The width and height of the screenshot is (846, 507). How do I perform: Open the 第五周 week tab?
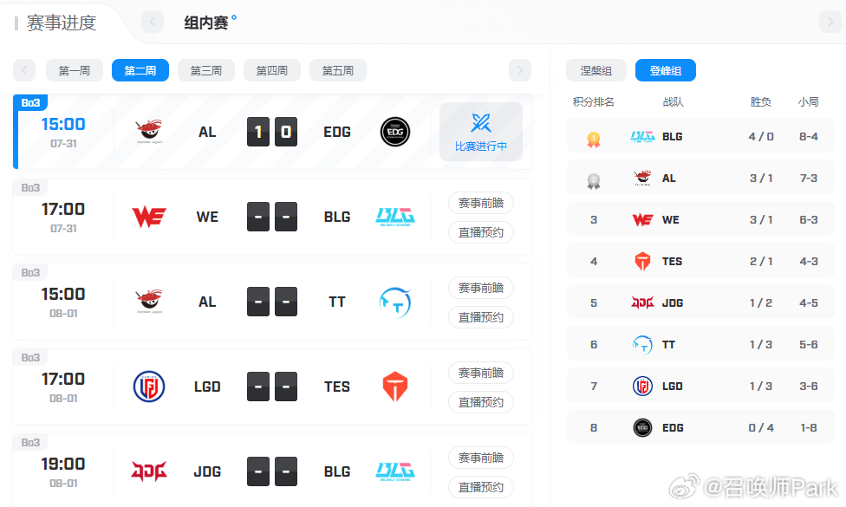click(x=338, y=70)
